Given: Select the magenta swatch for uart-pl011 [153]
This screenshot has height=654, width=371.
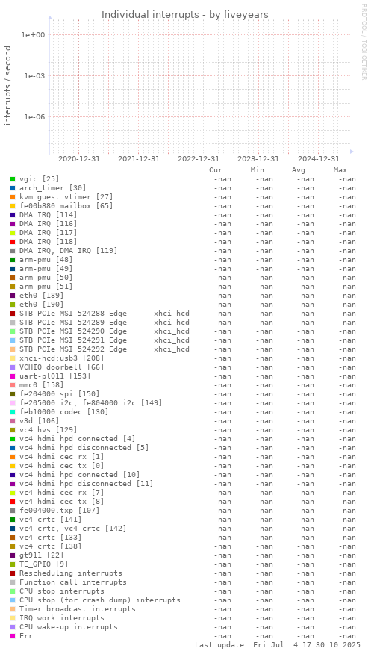Looking at the screenshot, I should coord(13,376).
